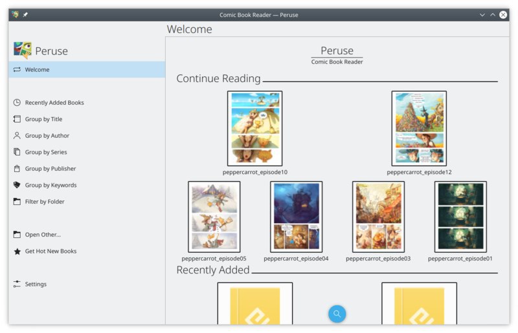Click the Open Other folder icon
The height and width of the screenshot is (333, 518).
coord(17,235)
